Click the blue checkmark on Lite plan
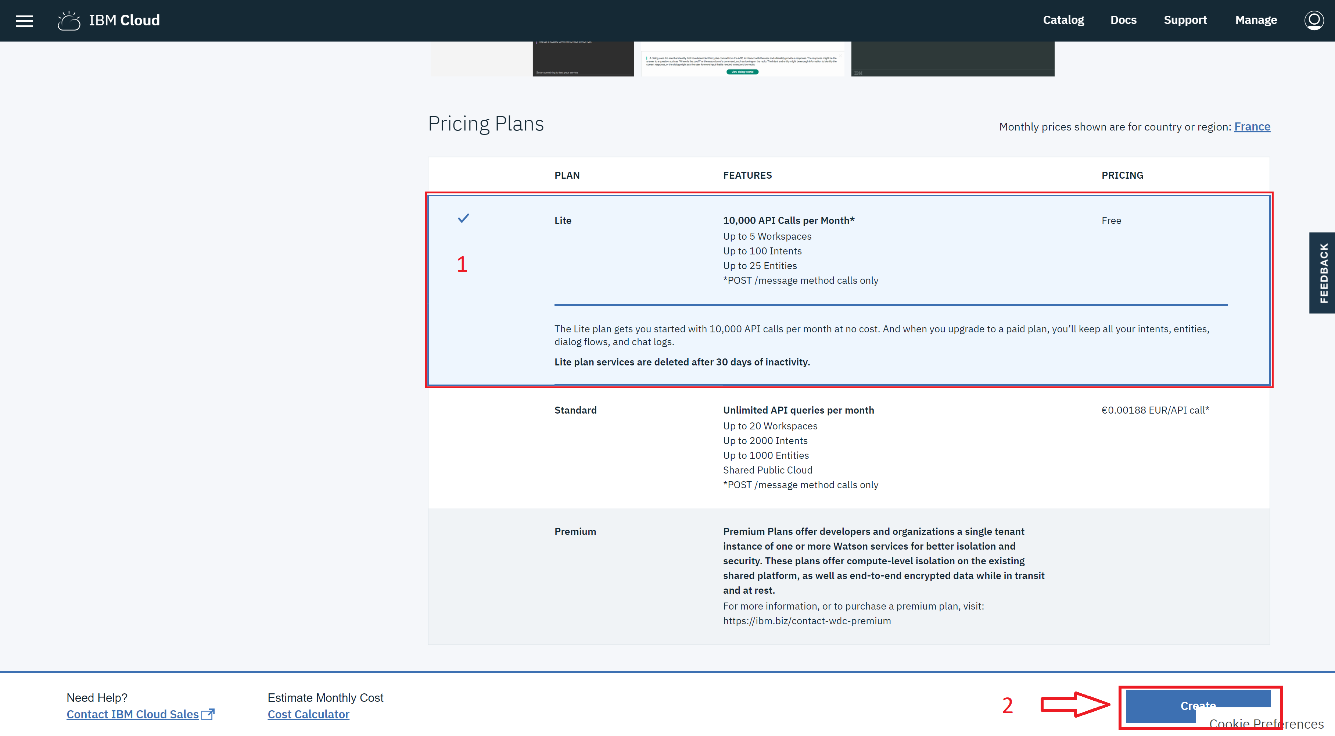Screen dimensions: 1335x736 pyautogui.click(x=463, y=218)
